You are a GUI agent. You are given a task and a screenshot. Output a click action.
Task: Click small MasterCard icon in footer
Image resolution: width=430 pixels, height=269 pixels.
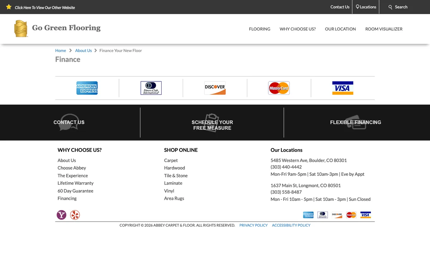click(x=351, y=215)
